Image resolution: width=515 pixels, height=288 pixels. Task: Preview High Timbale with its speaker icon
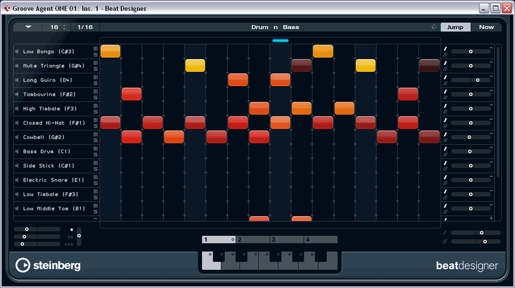pos(17,109)
